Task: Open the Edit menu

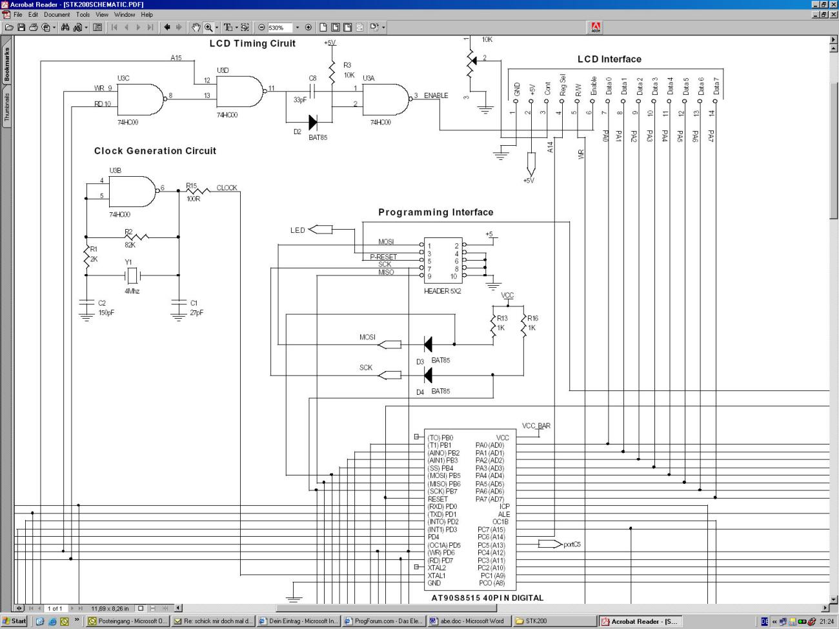Action: point(33,14)
